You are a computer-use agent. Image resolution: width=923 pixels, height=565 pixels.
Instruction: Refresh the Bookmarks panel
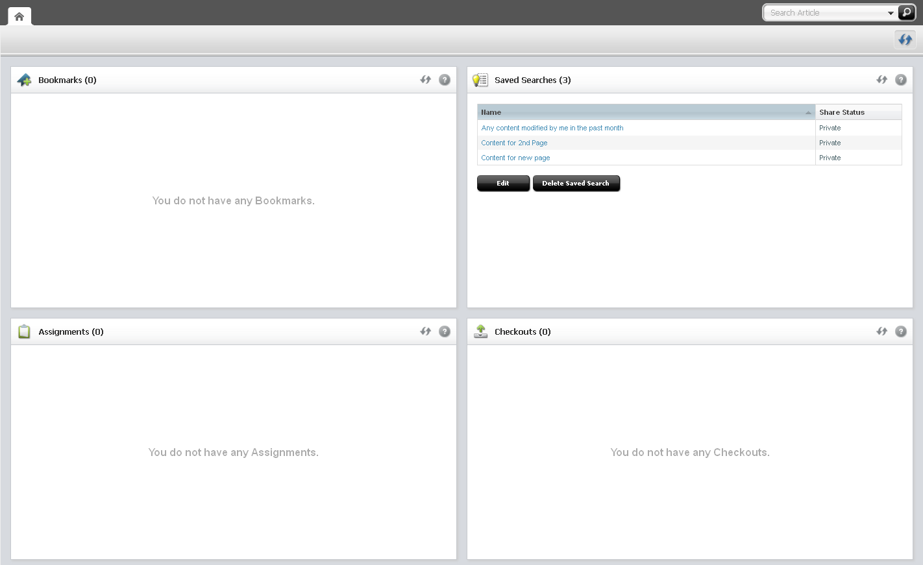[x=426, y=80]
